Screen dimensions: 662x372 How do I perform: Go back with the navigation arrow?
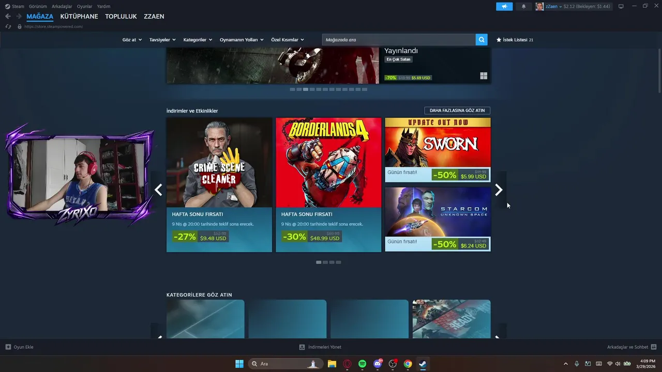[8, 17]
